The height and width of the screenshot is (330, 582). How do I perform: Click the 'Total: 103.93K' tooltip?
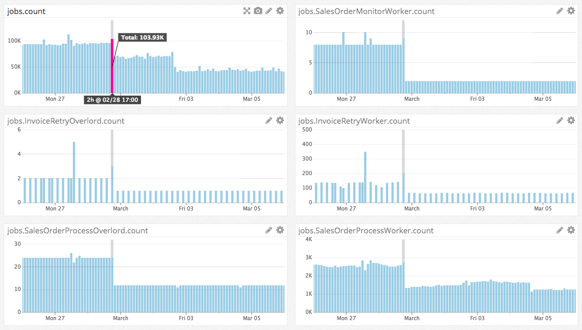point(143,37)
